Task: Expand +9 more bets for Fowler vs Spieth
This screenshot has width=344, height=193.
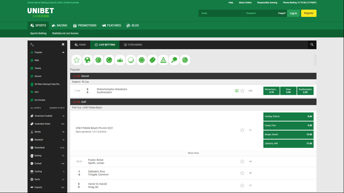Action: tap(250, 161)
